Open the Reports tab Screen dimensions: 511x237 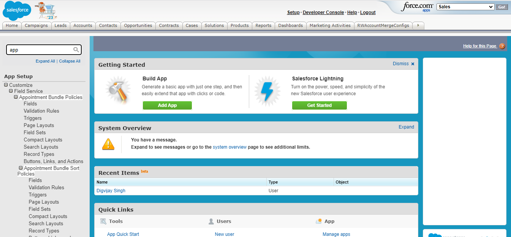pyautogui.click(x=263, y=25)
